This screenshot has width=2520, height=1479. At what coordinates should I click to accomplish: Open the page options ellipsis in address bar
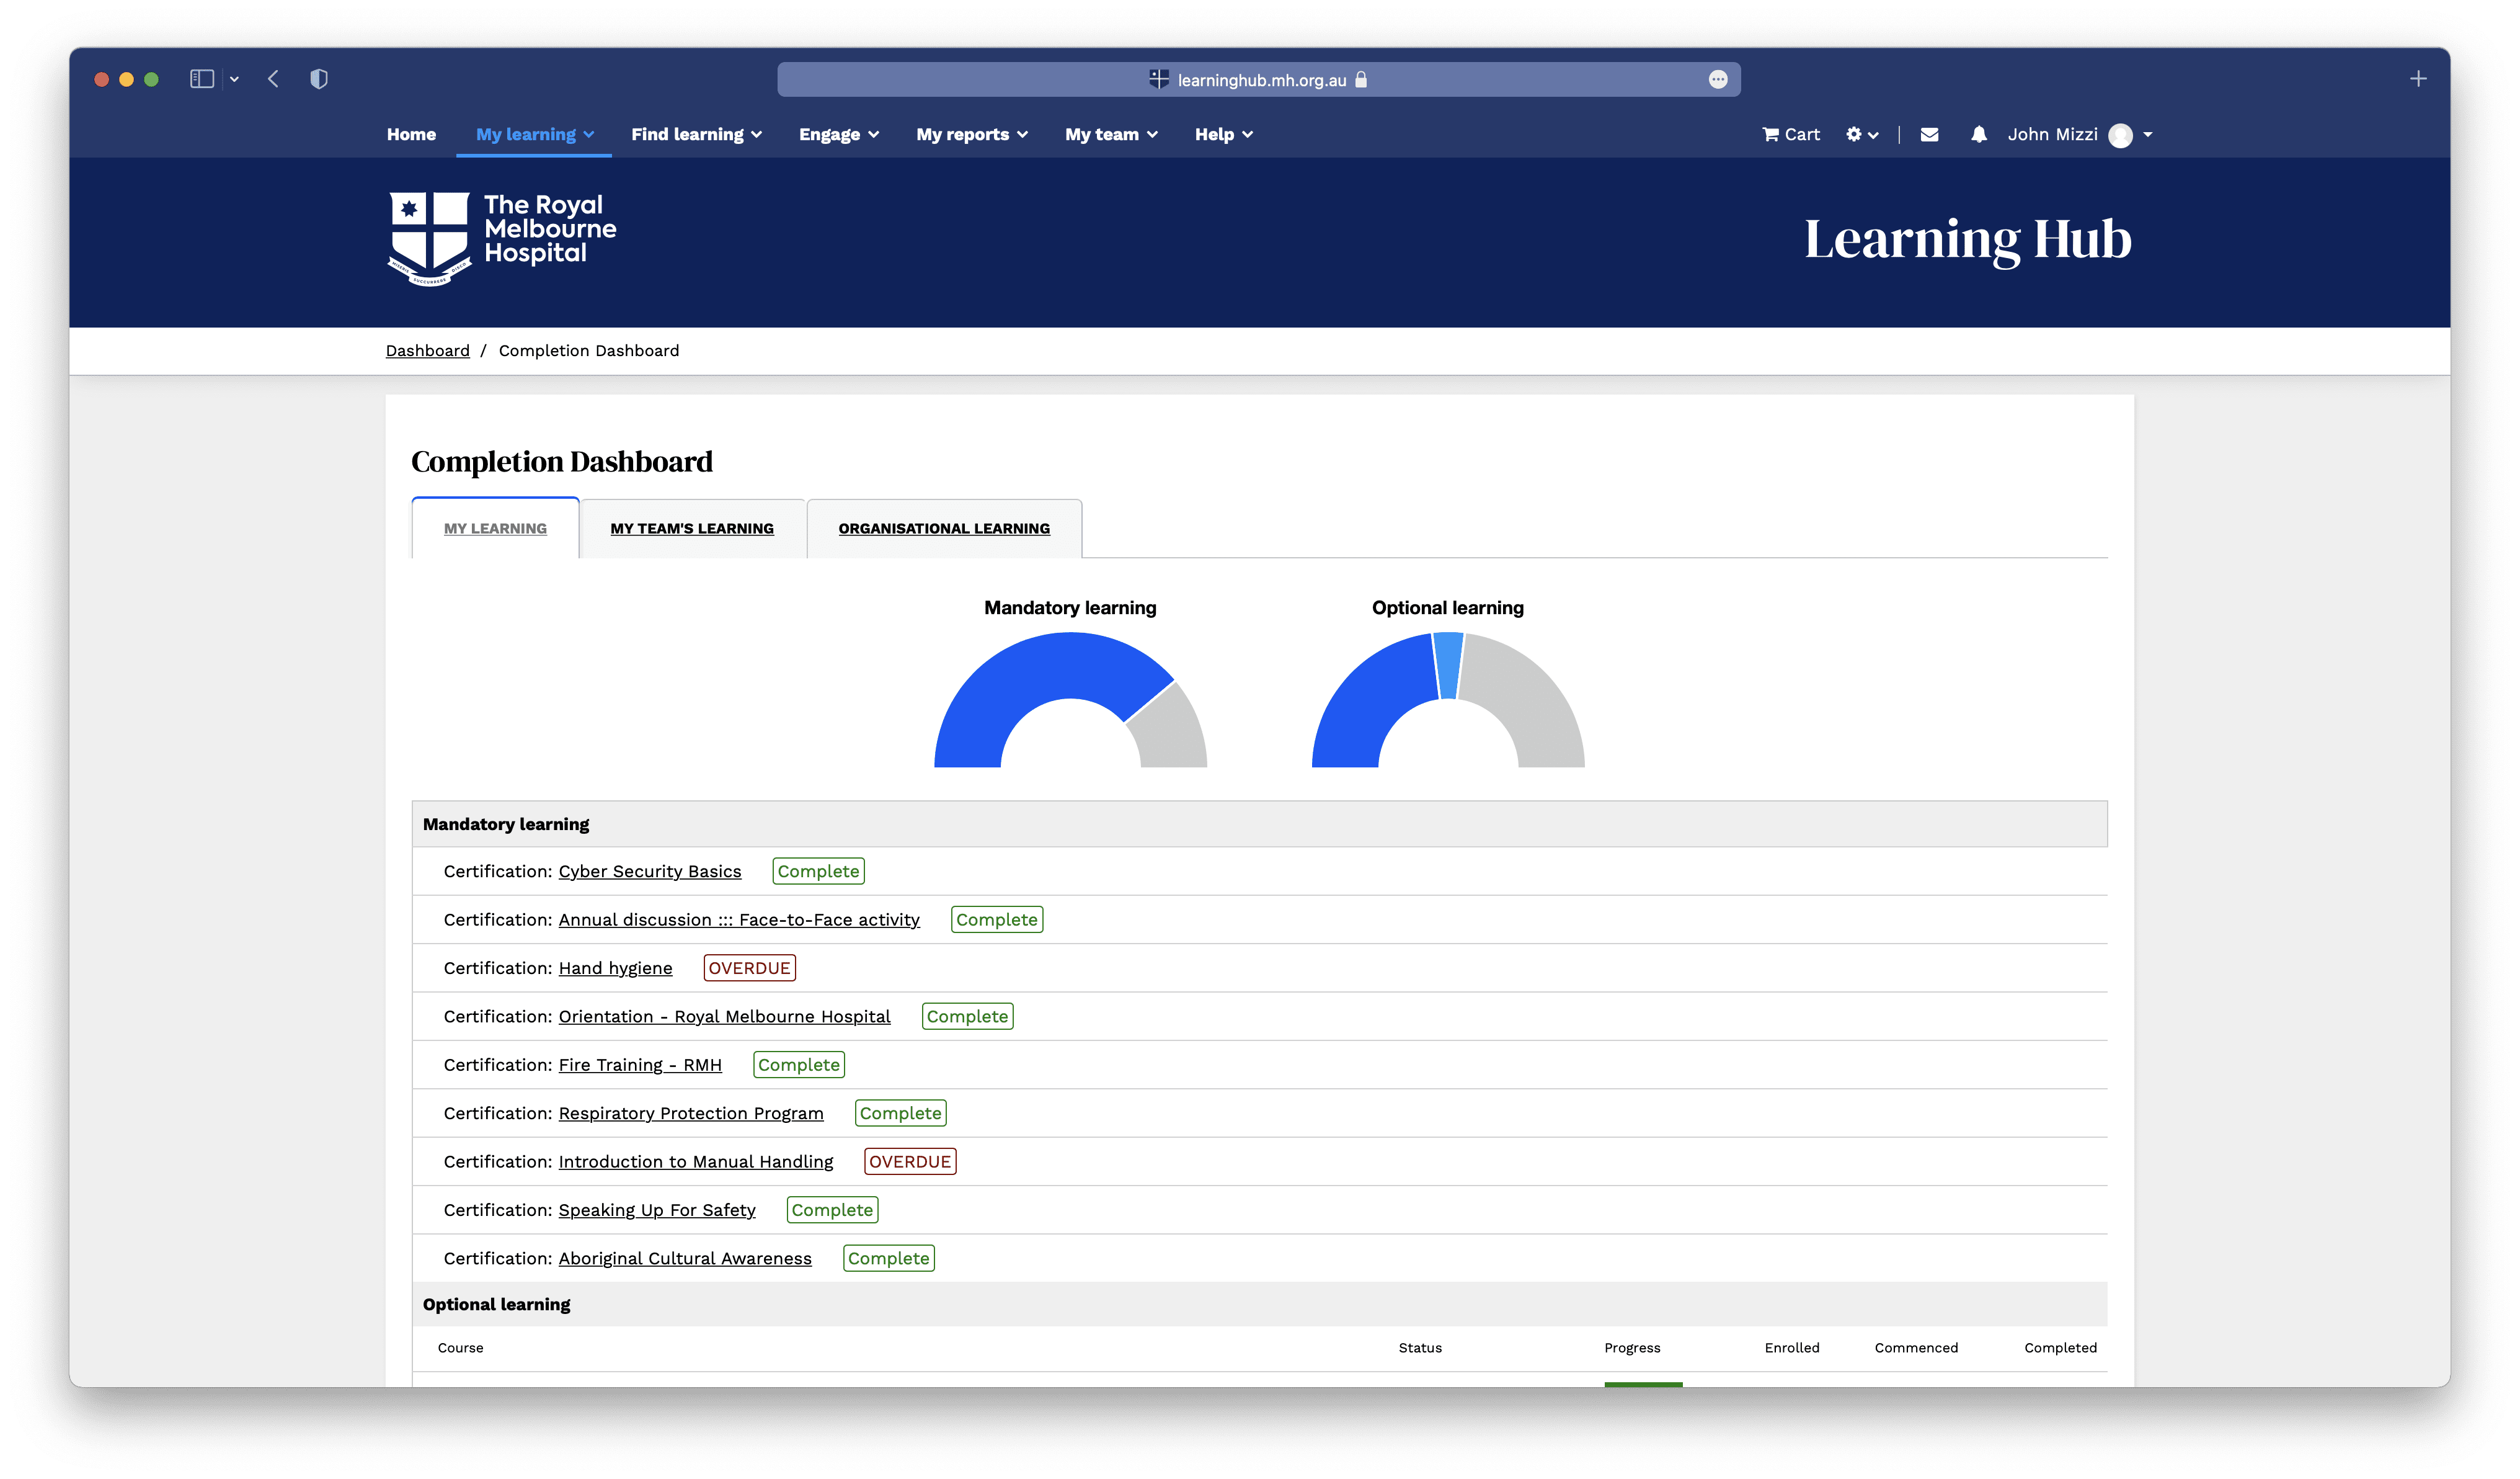click(x=1717, y=79)
